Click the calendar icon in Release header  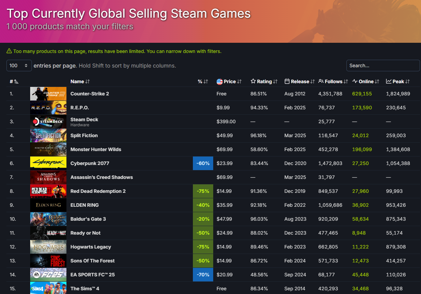click(x=287, y=81)
